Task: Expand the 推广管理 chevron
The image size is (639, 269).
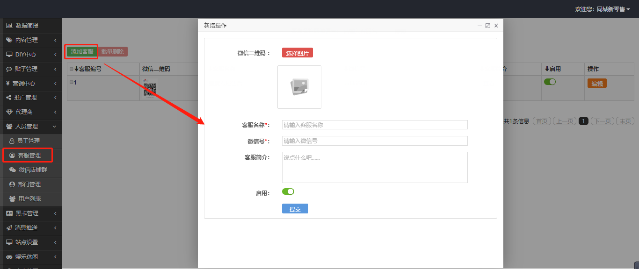Action: point(55,98)
